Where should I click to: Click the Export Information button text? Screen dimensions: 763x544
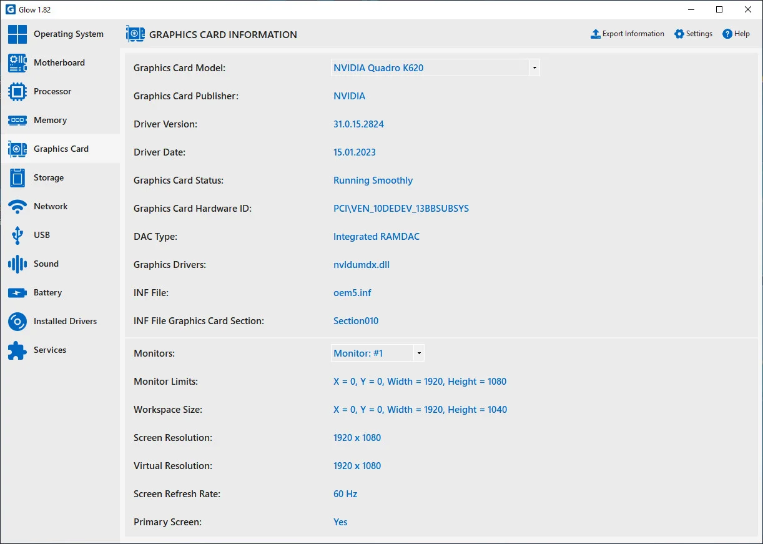(633, 34)
